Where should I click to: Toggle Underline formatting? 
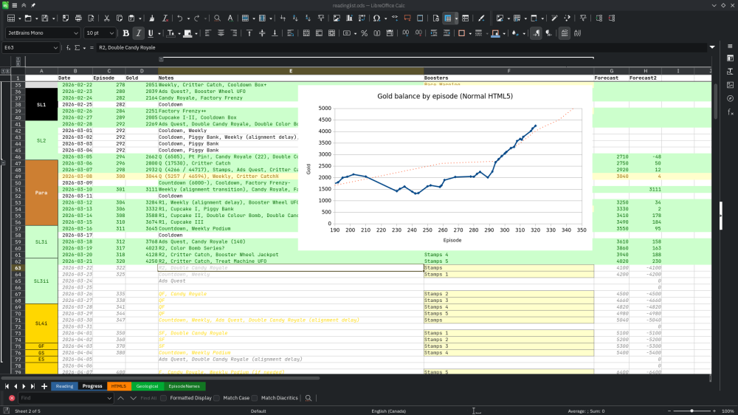tap(151, 33)
